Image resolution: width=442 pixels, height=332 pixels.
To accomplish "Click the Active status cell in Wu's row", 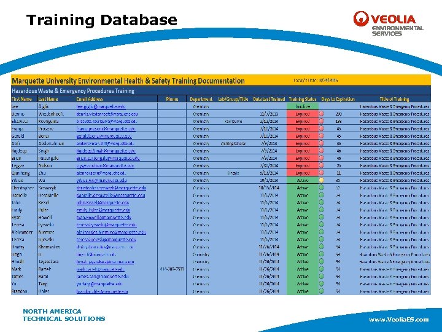I will click(303, 180).
